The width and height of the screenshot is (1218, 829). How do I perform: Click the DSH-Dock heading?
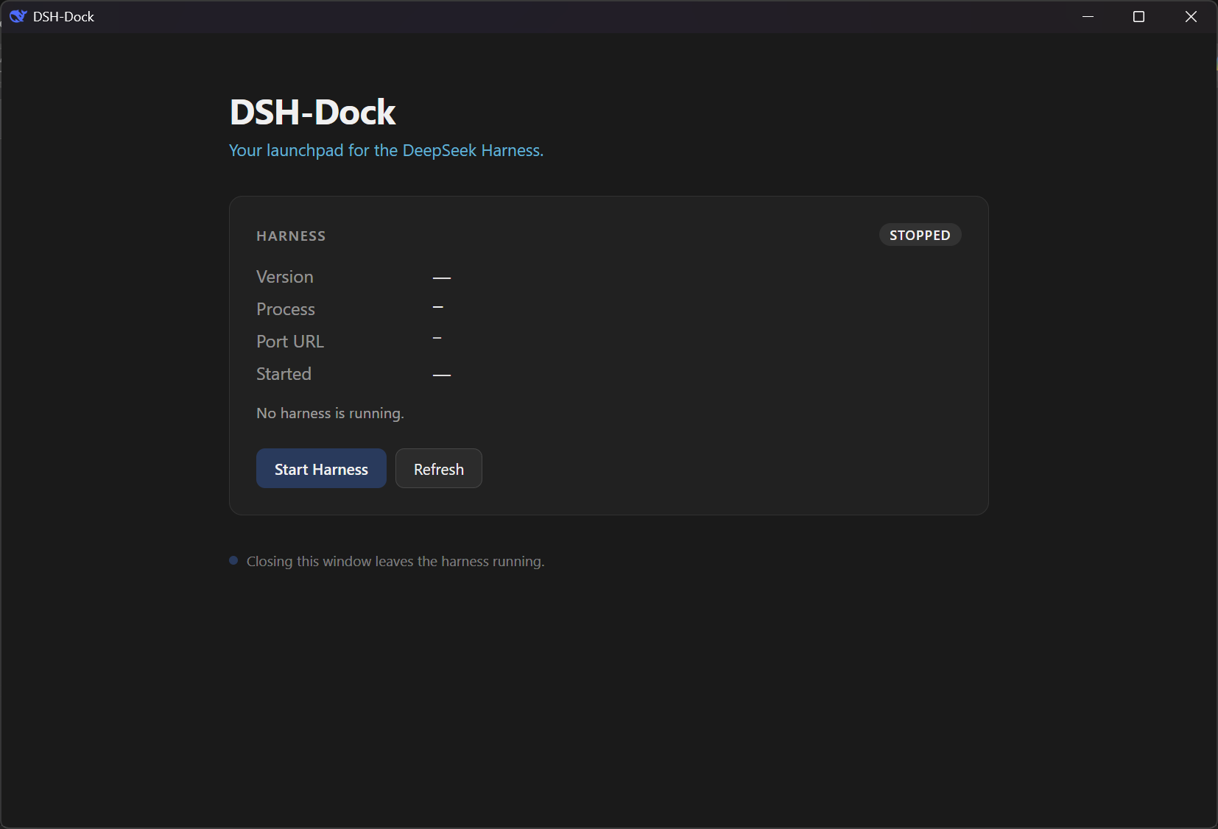[x=313, y=112]
